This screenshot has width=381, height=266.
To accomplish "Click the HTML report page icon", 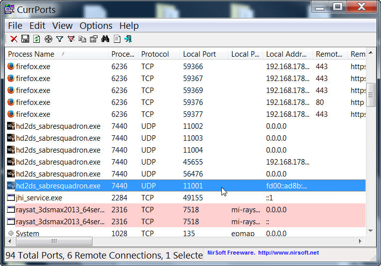I will [117, 39].
